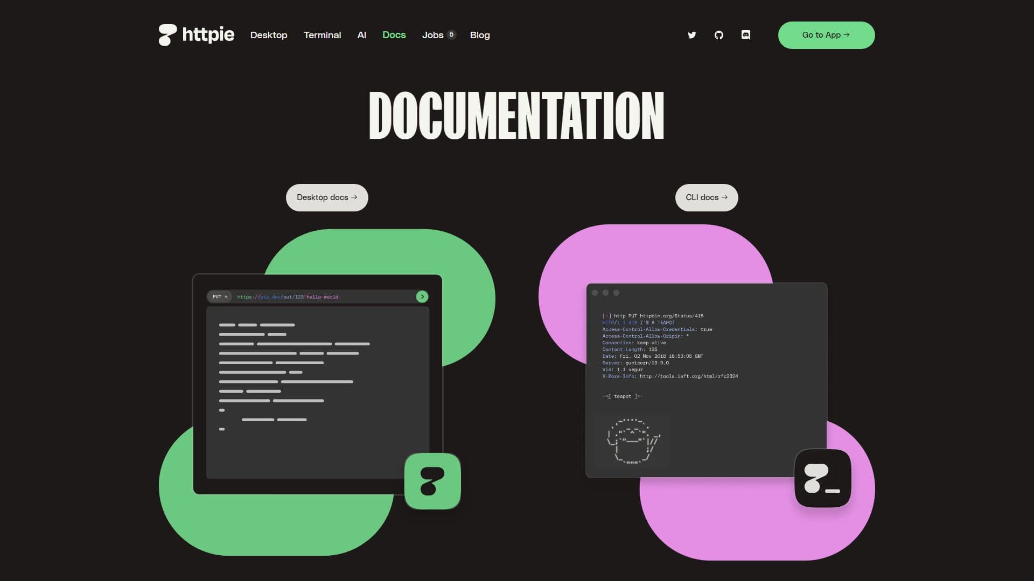This screenshot has width=1034, height=581.
Task: Select the Docs nav item
Action: [x=394, y=35]
